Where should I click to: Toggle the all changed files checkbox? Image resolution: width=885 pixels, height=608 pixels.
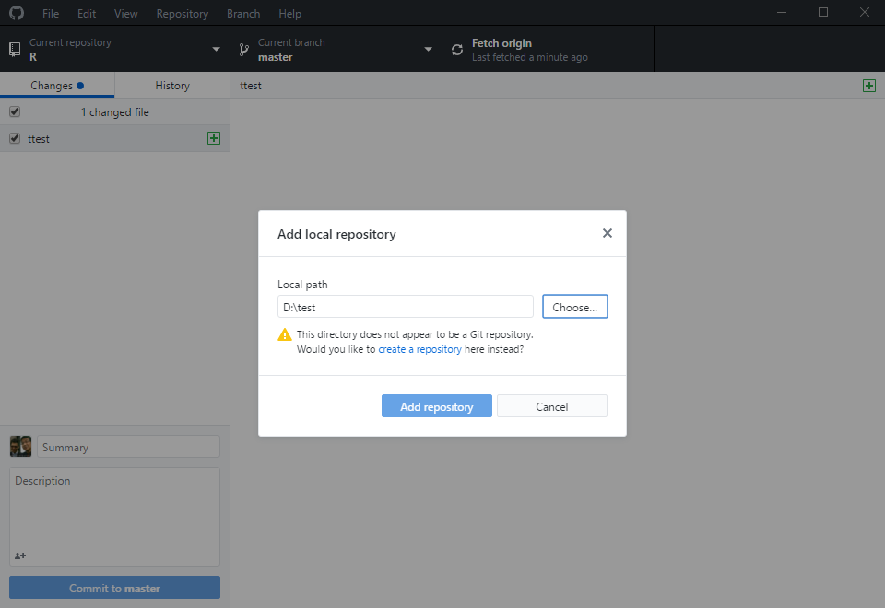15,111
